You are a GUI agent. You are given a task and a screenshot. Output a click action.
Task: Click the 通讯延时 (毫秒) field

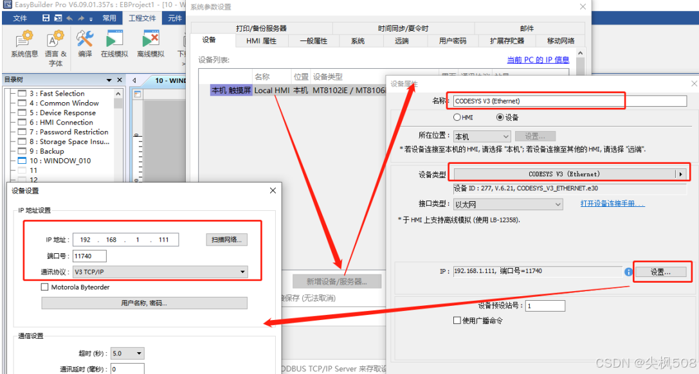click(x=127, y=369)
